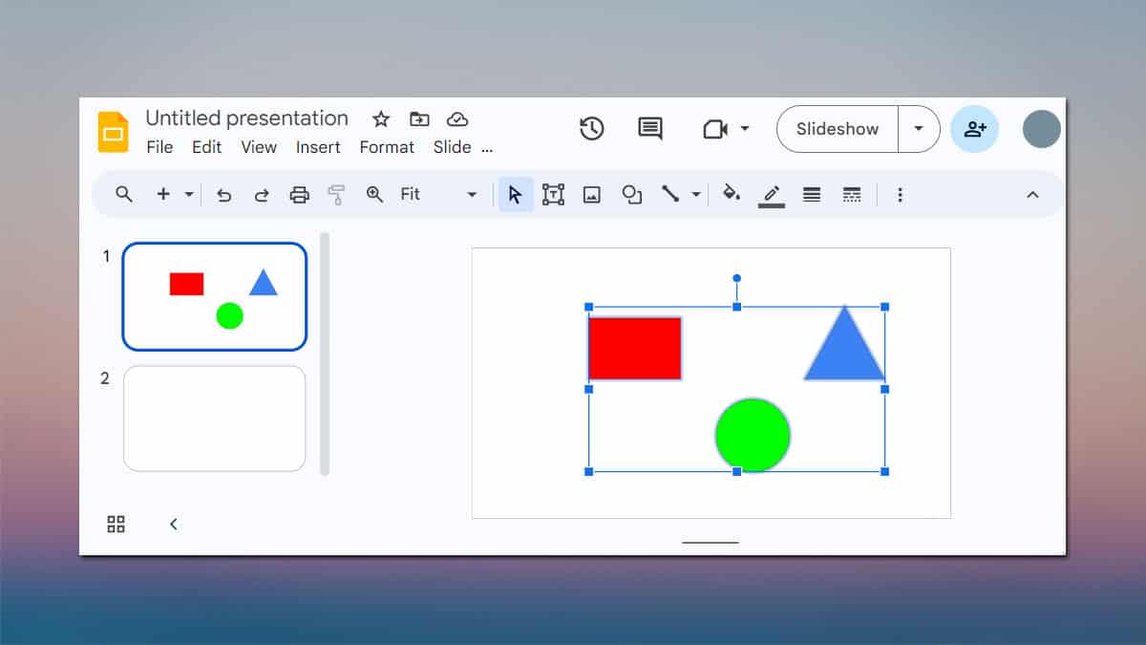1146x645 pixels.
Task: Select the Shape tool
Action: click(631, 194)
